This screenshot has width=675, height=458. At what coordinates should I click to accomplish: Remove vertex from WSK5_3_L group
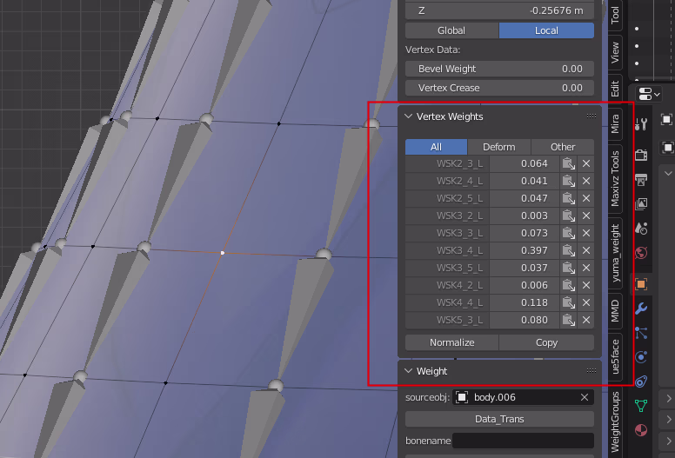[x=586, y=320]
